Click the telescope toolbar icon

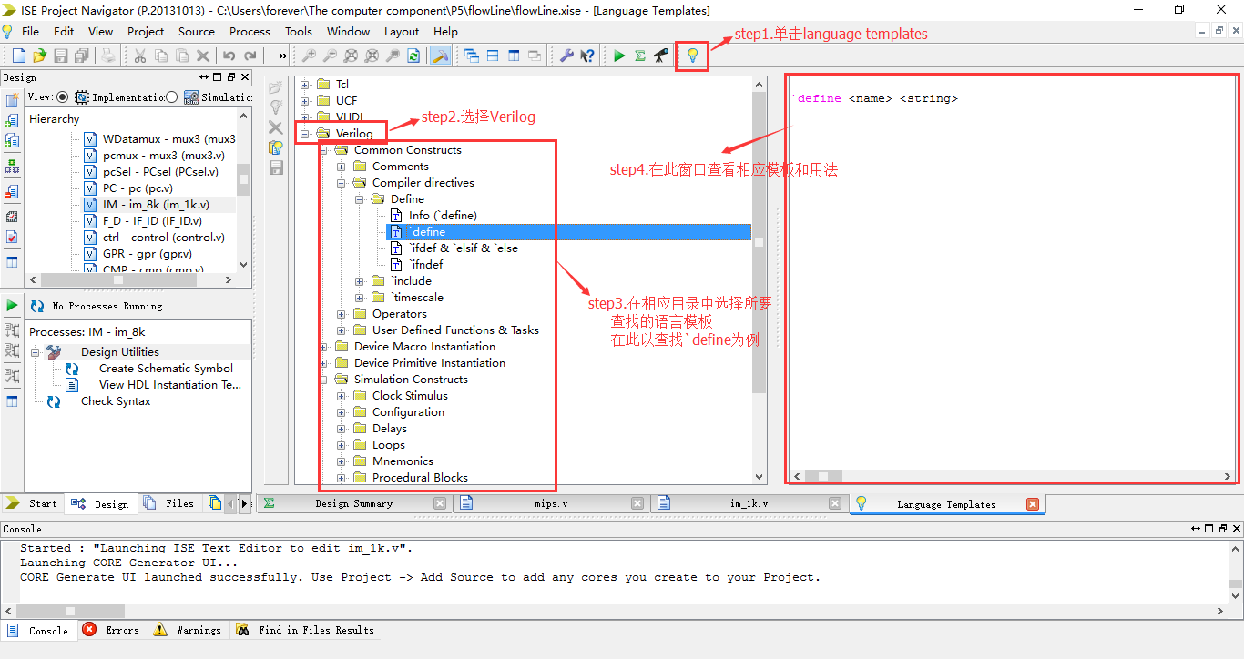click(661, 56)
